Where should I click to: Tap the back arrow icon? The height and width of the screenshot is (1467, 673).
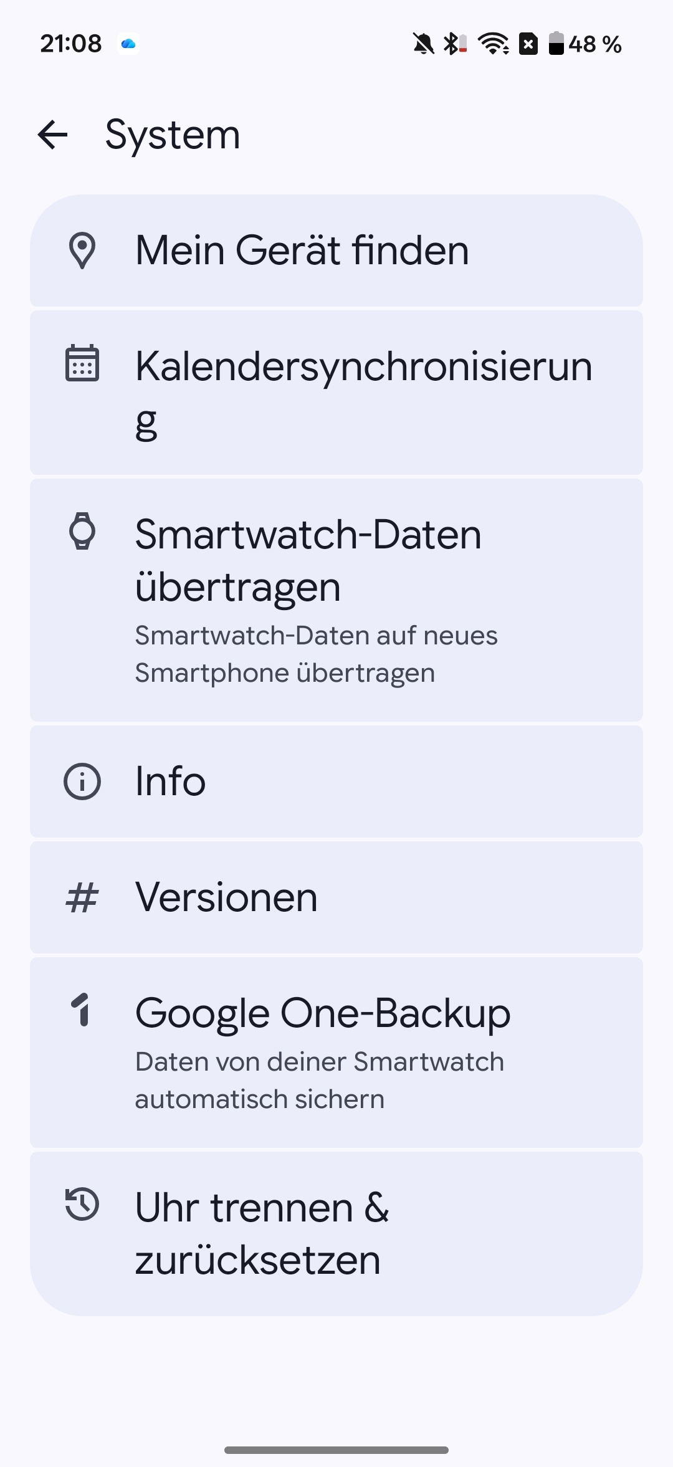52,135
